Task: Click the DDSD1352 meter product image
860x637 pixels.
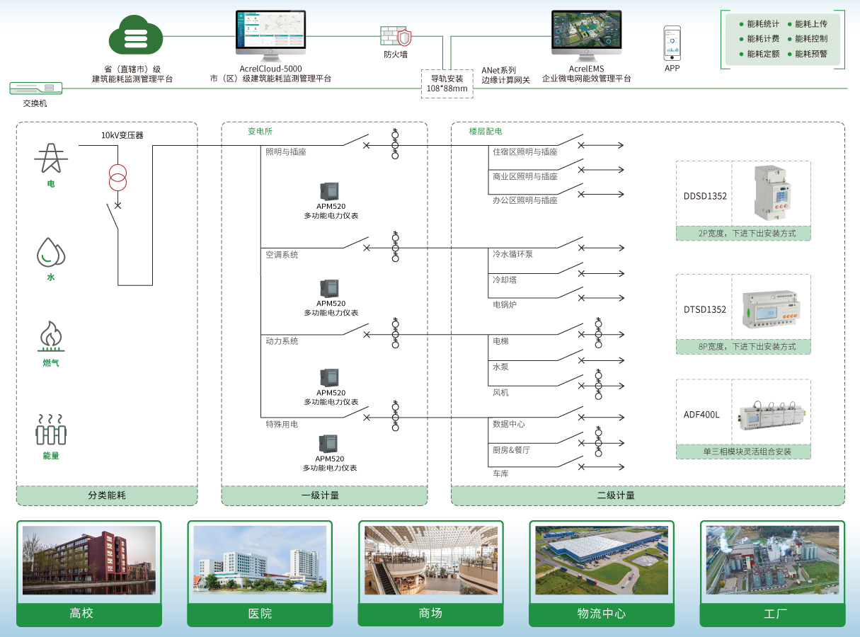Action: pos(769,193)
